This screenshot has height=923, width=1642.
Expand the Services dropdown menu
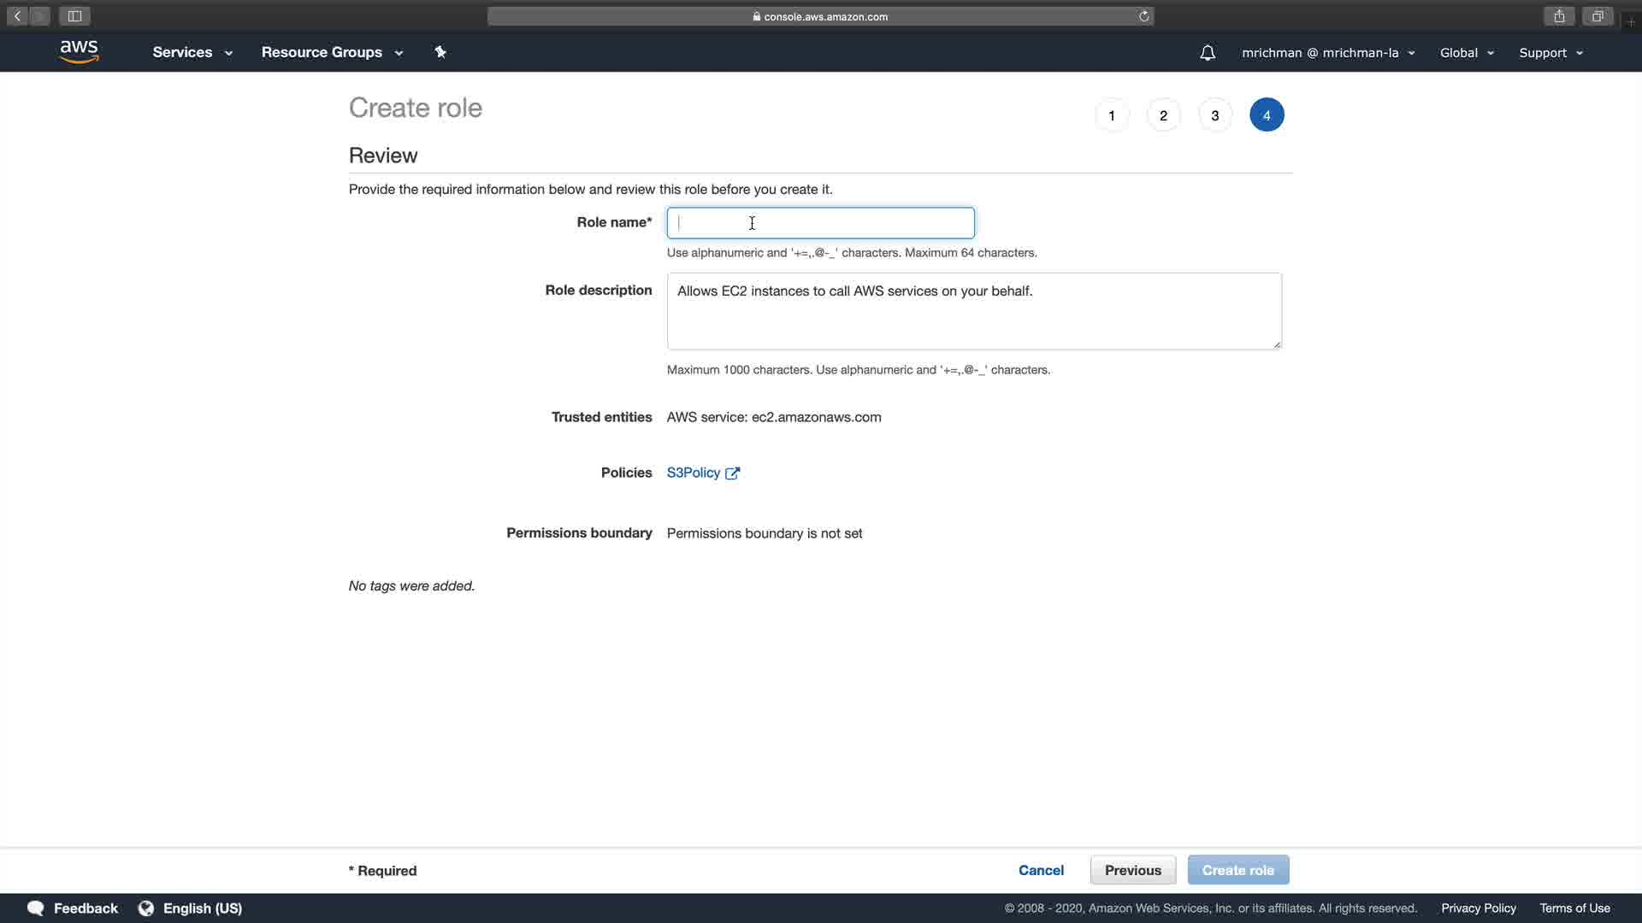pos(192,52)
